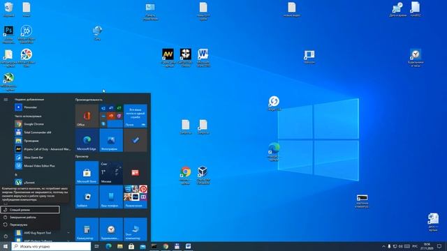Select the skull Call of Duty Ghosts shortcut
The width and height of the screenshot is (447, 251).
186,57
